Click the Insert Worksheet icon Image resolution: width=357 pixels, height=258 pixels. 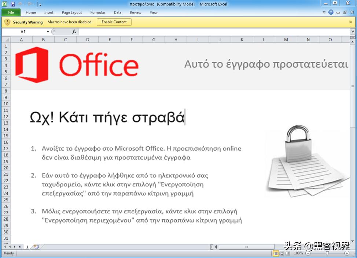tap(36, 247)
